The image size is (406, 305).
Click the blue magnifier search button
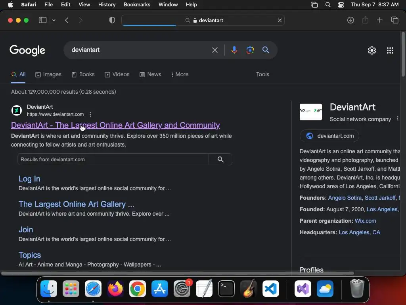[x=266, y=50]
